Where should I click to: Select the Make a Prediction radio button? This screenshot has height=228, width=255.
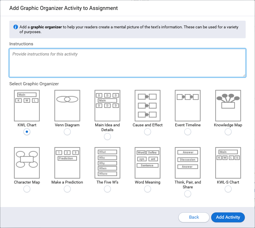(x=67, y=189)
